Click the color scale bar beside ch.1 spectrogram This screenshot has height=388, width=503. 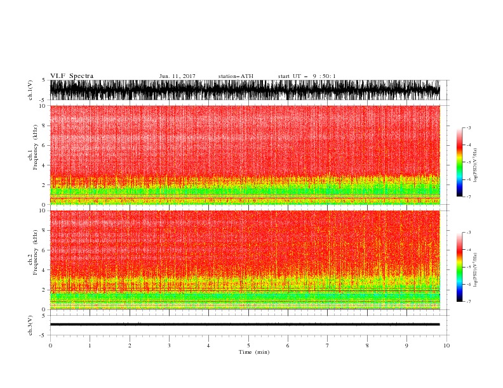pyautogui.click(x=459, y=162)
